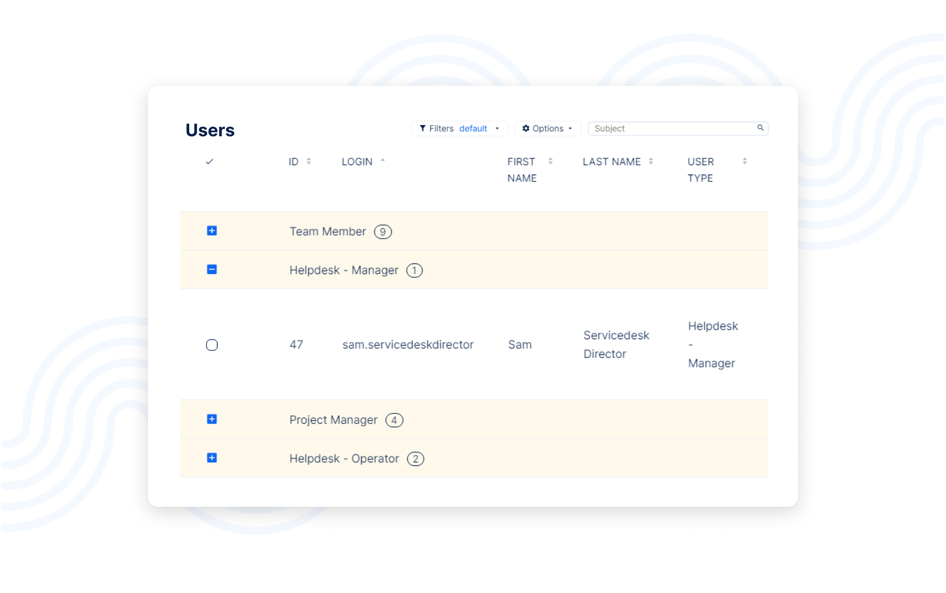Click the Servicedesk Director last name
946x593 pixels.
pyautogui.click(x=616, y=344)
